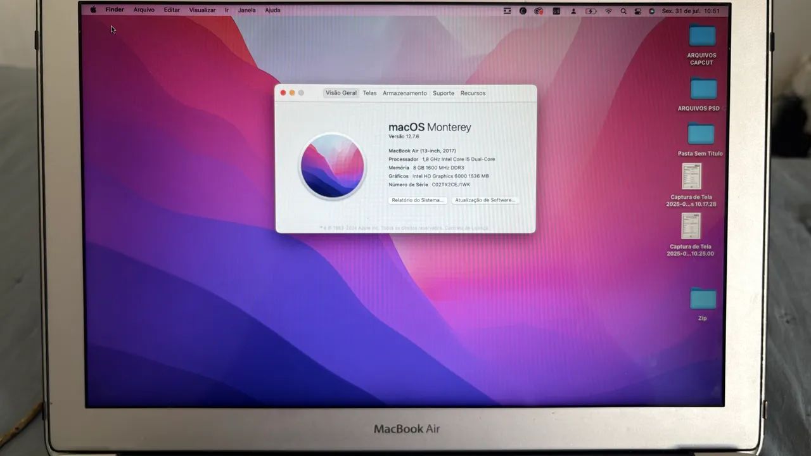Minimize the About This Mac window
Viewport: 811px width, 456px height.
(292, 93)
